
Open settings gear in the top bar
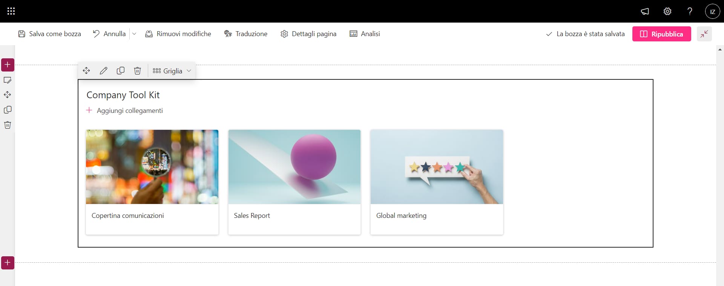point(667,11)
